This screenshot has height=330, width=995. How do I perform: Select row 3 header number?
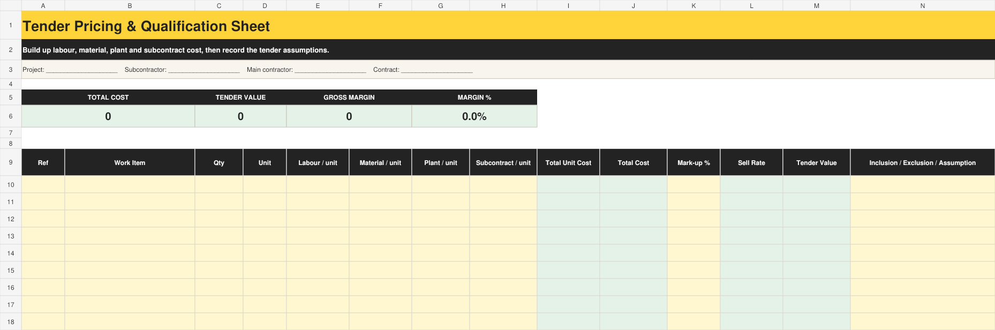pyautogui.click(x=11, y=70)
